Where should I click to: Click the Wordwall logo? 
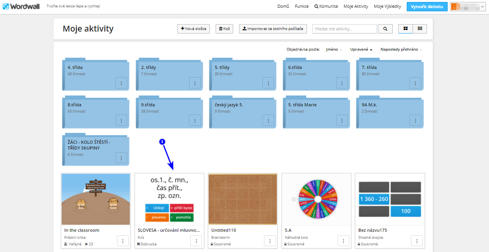[x=21, y=7]
